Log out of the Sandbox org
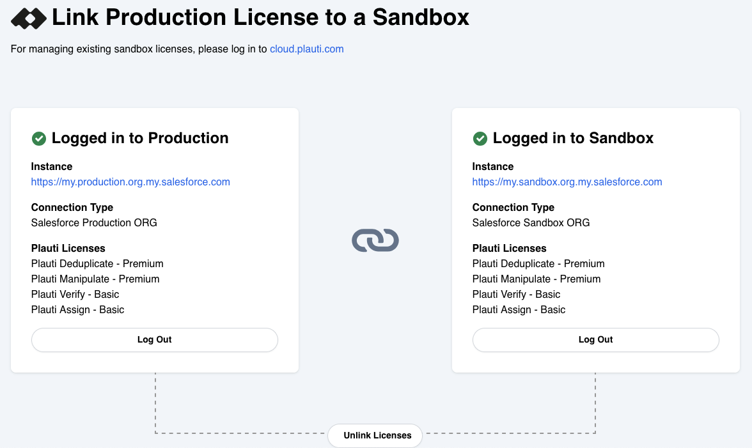 coord(596,340)
